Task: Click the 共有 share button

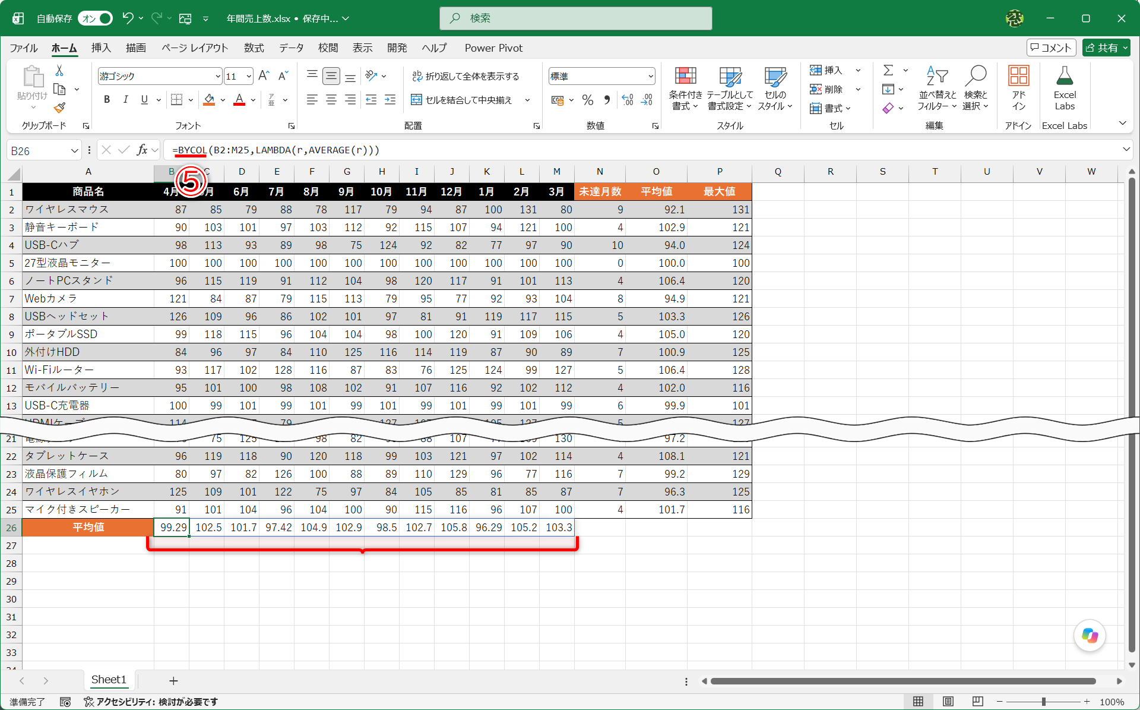Action: (1106, 48)
